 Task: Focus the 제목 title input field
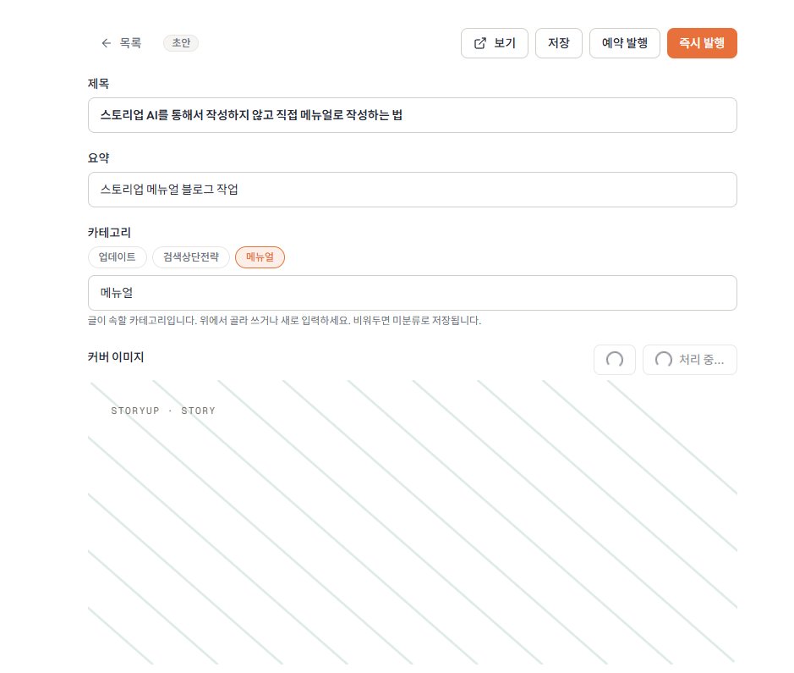coord(412,115)
